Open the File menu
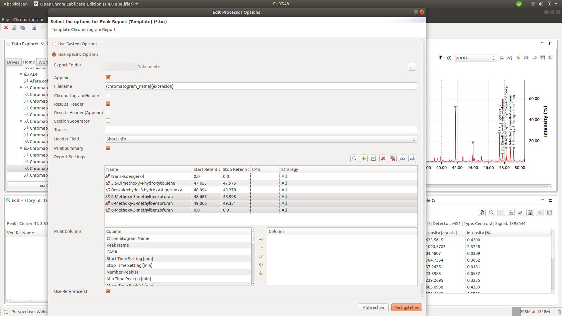 (5, 19)
